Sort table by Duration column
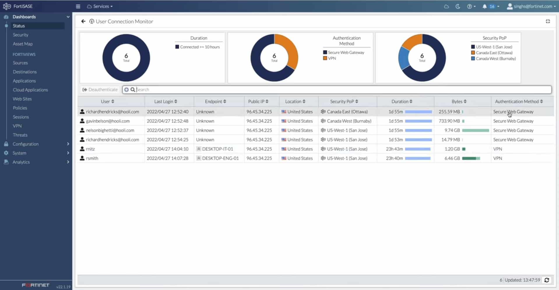 coord(402,101)
